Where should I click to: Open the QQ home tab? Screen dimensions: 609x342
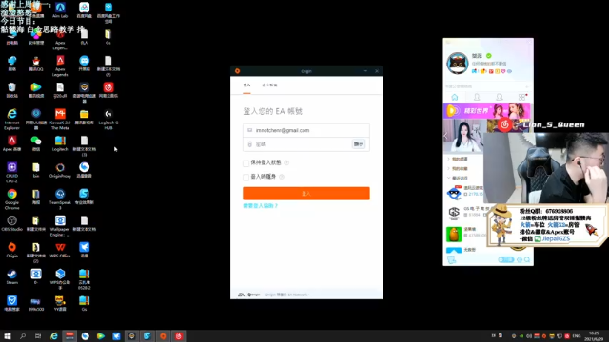click(455, 97)
